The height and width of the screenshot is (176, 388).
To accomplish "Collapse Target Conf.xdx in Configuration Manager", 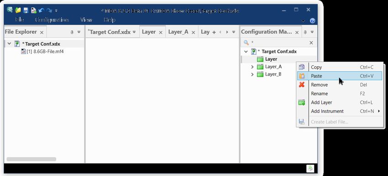I will point(246,52).
